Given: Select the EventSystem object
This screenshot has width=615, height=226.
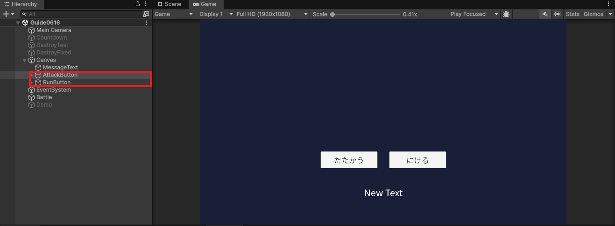Looking at the screenshot, I should point(54,90).
